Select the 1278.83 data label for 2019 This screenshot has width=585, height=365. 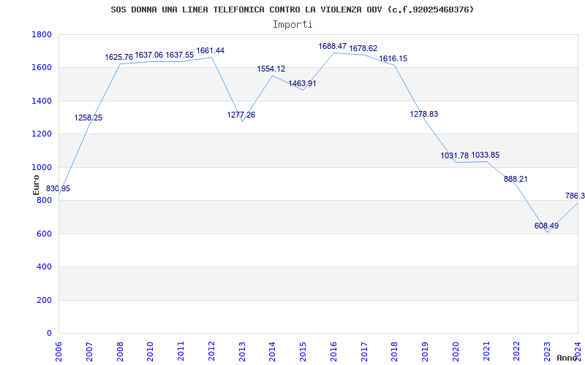[x=424, y=115]
